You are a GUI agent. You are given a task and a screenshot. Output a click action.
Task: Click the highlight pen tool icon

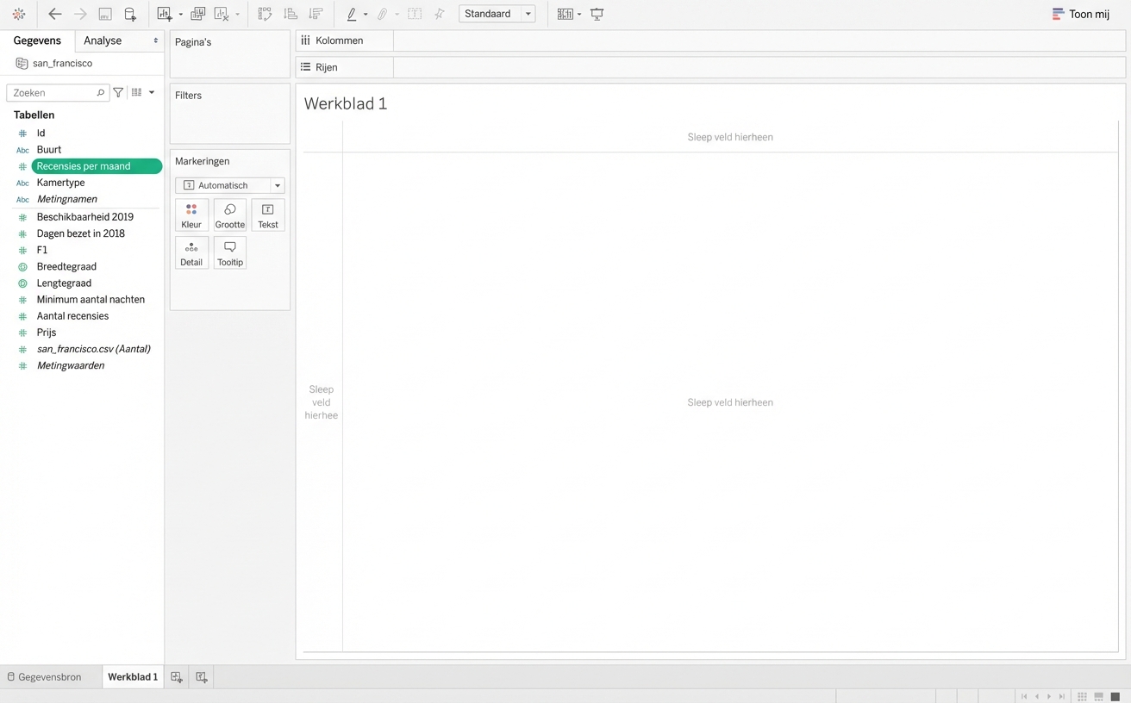(352, 14)
